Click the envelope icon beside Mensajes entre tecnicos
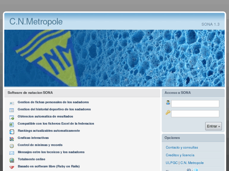229x171 pixels. [12, 153]
